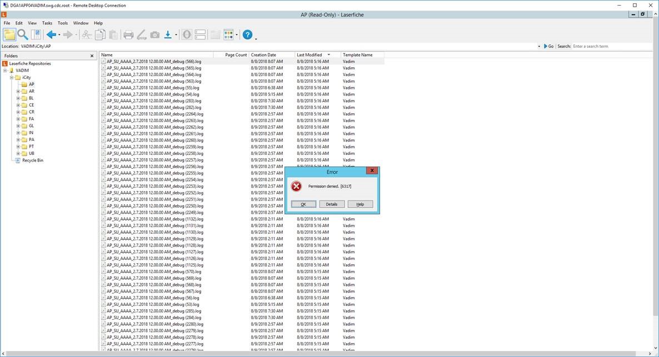The width and height of the screenshot is (659, 357).
Task: Open the Tasks menu
Action: pyautogui.click(x=47, y=23)
